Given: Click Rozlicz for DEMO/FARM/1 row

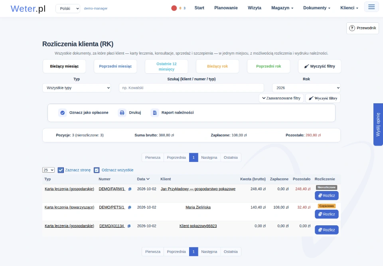Looking at the screenshot, I should (x=327, y=196).
